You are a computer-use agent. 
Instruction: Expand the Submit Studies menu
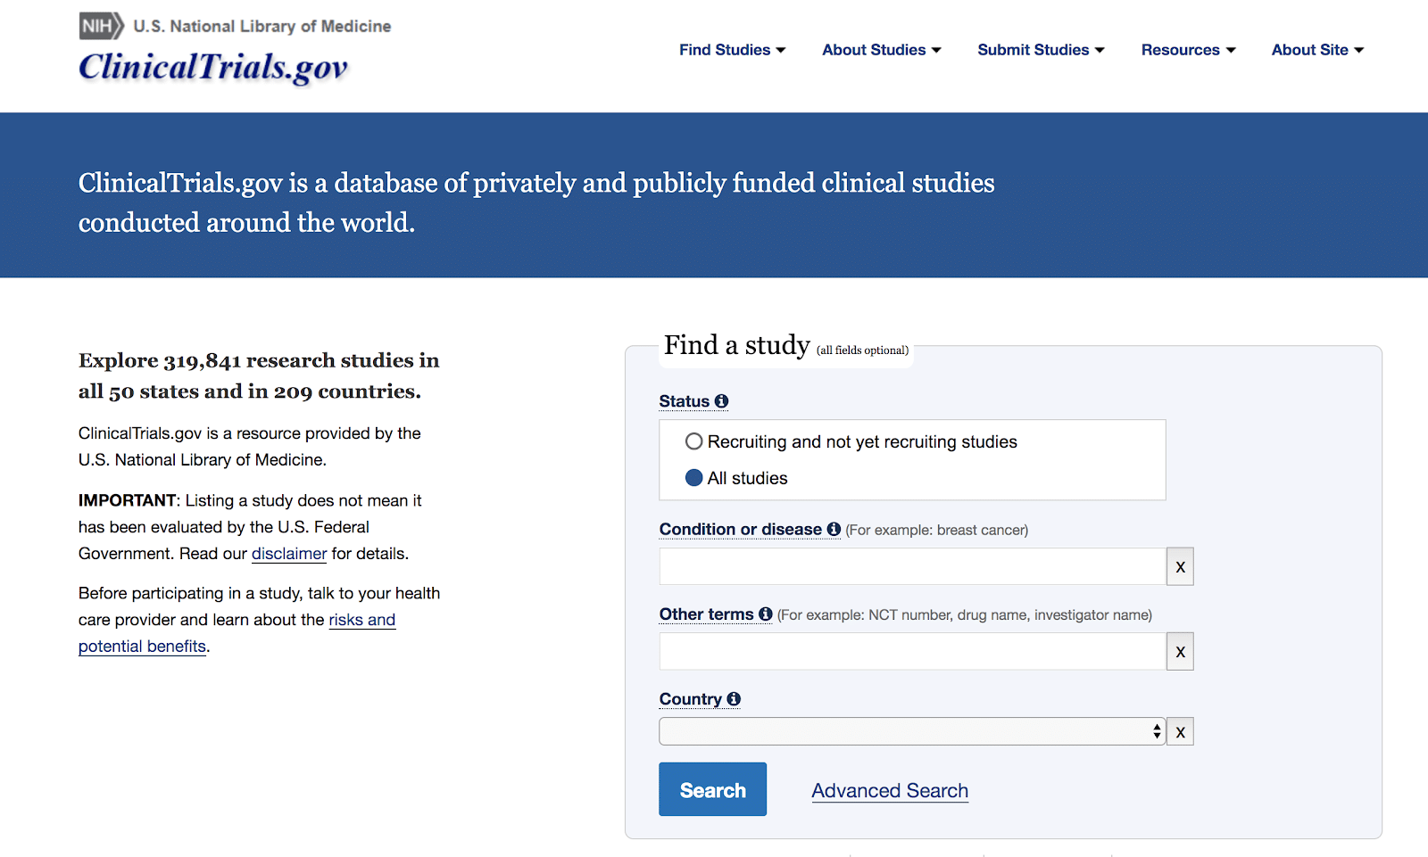(x=1041, y=50)
